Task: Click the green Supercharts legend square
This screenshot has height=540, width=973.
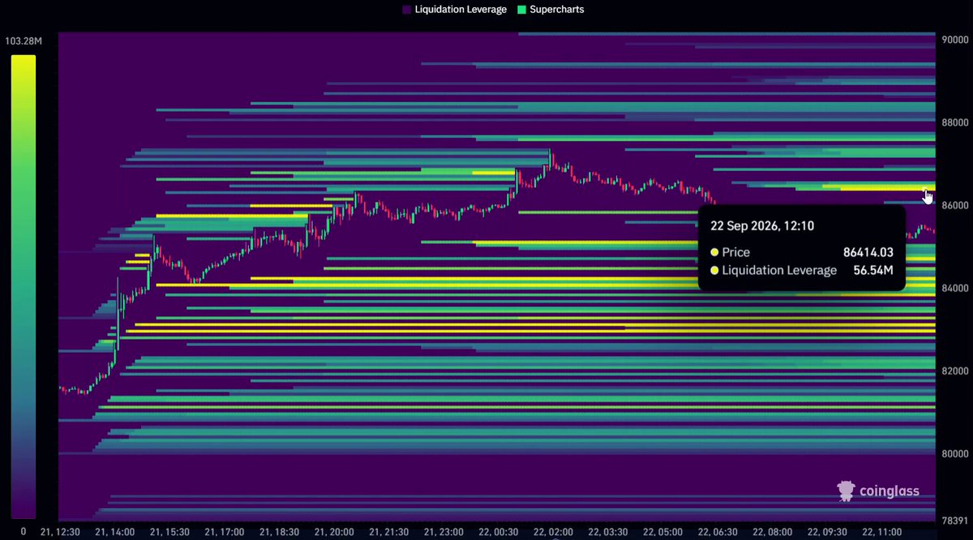Action: pos(521,10)
